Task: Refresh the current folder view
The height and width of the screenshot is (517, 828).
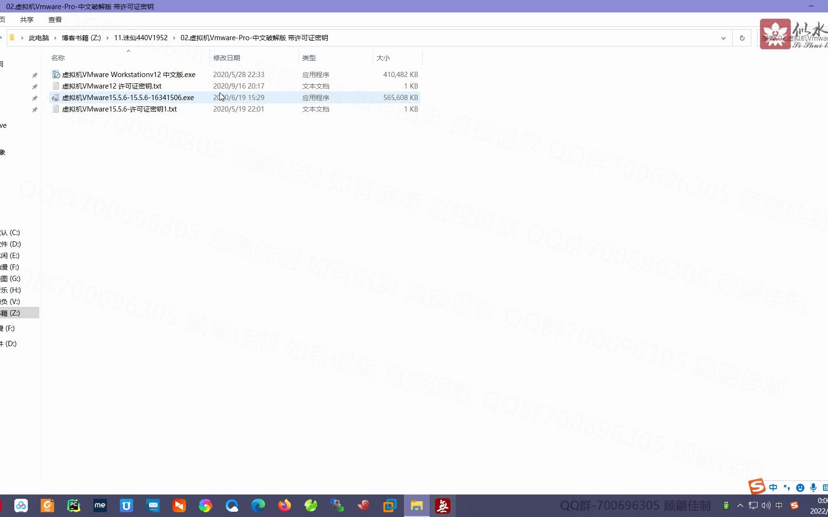Action: pyautogui.click(x=742, y=38)
